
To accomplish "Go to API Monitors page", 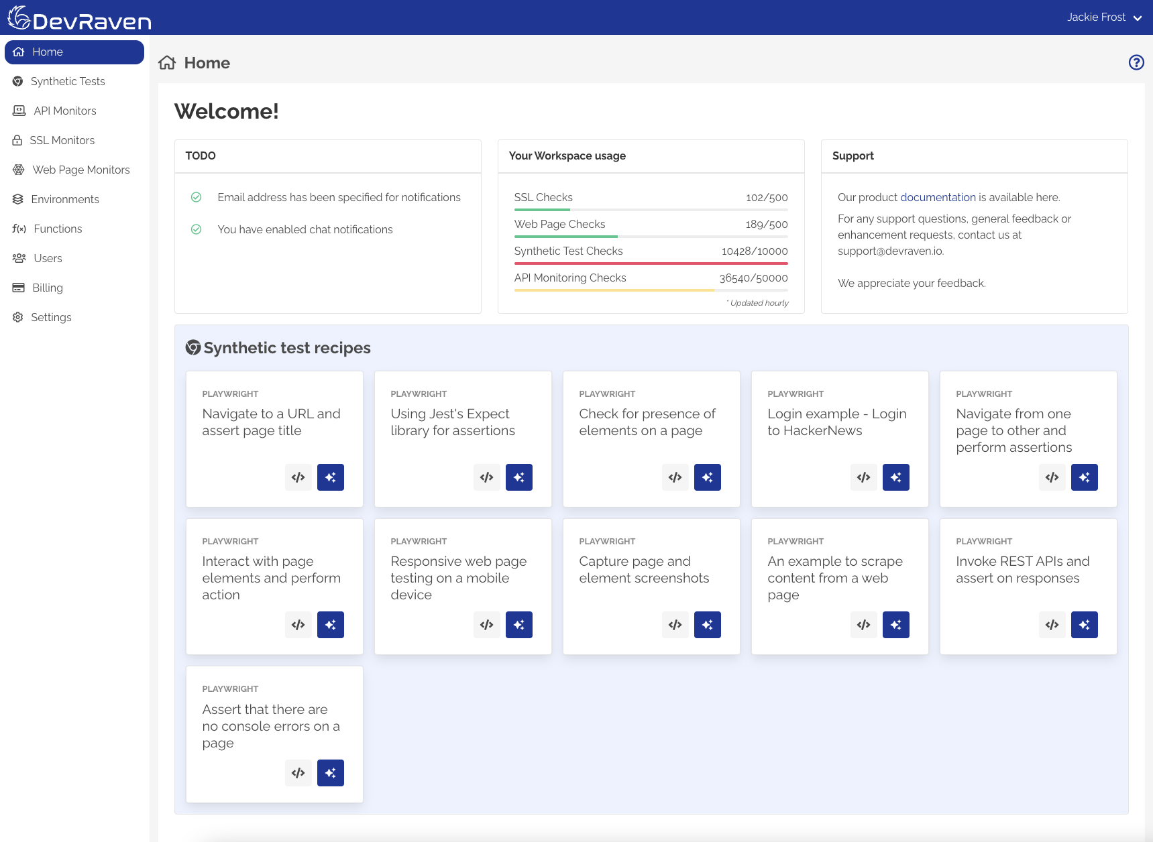I will click(x=65, y=111).
